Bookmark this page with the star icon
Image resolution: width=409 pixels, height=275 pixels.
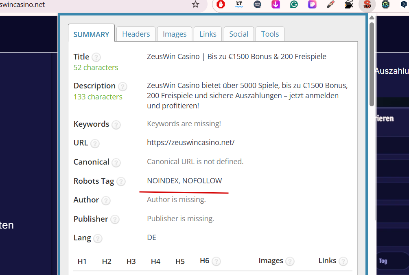195,4
